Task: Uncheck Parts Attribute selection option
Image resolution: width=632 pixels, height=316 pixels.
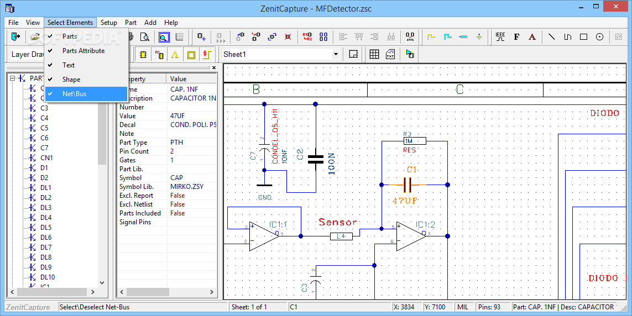Action: (86, 51)
